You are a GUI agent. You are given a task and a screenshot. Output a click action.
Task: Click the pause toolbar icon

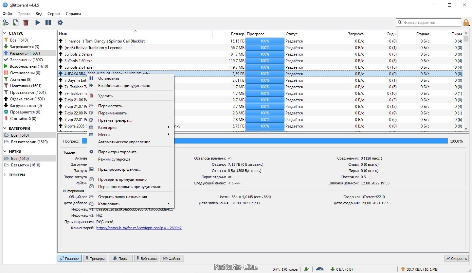(x=48, y=23)
